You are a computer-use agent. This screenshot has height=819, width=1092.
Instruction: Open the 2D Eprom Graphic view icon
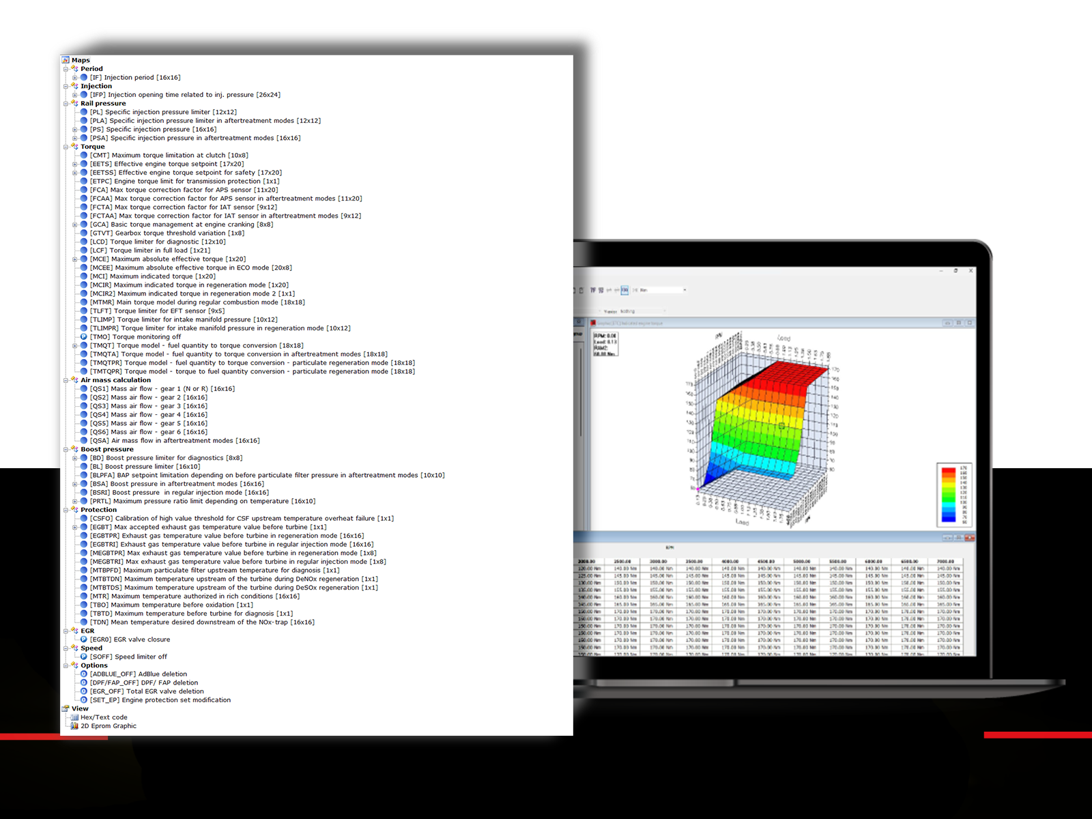74,726
